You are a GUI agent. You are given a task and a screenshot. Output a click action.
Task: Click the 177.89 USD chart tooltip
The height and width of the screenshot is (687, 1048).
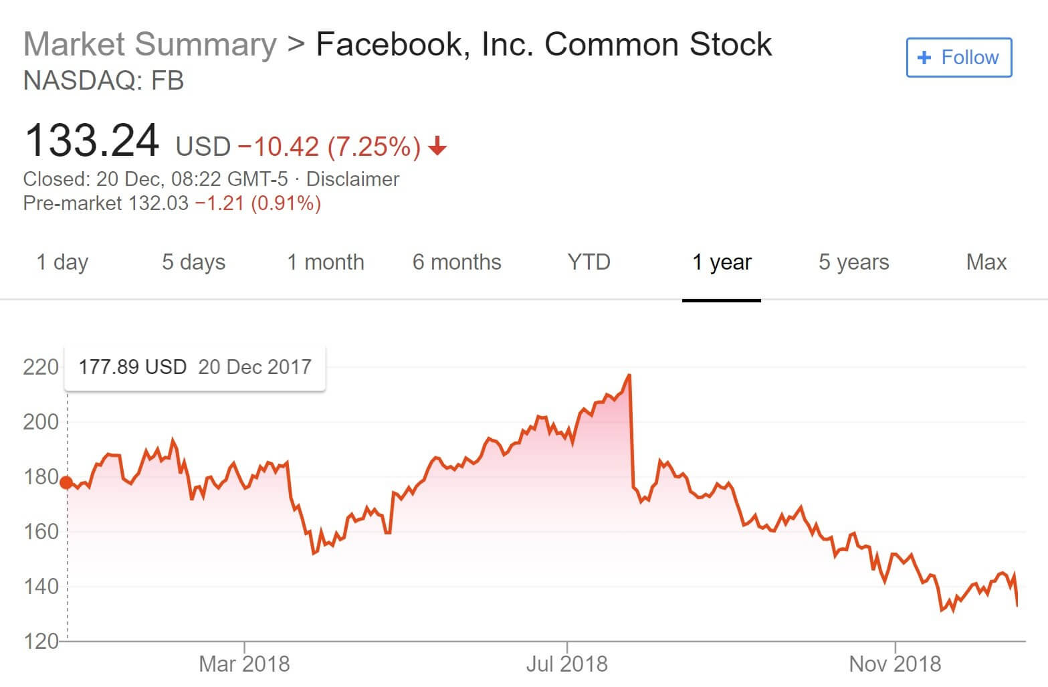195,367
